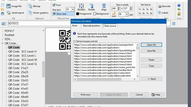Toggle the Show text option

(63, 14)
